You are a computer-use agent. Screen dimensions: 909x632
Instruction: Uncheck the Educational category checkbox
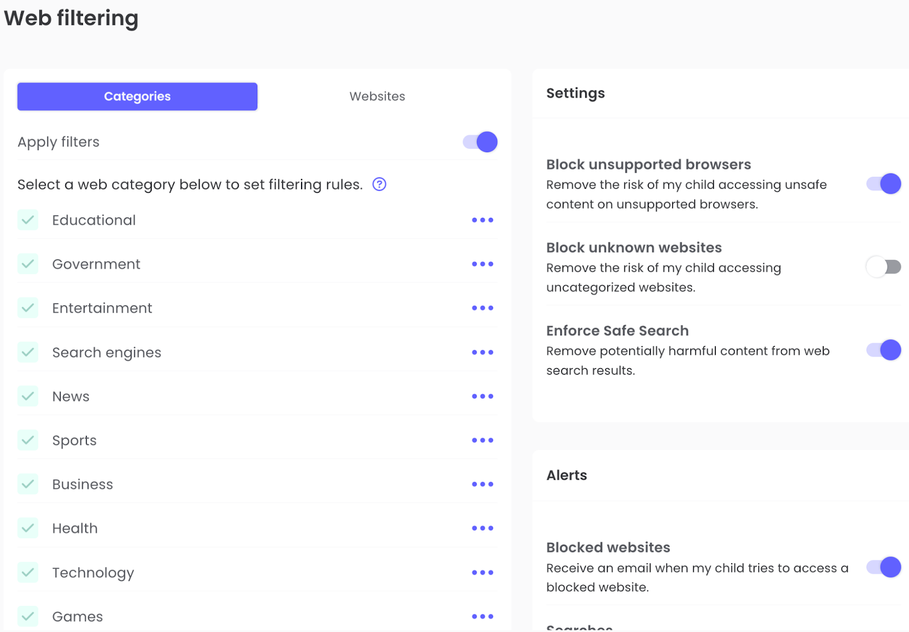[28, 220]
